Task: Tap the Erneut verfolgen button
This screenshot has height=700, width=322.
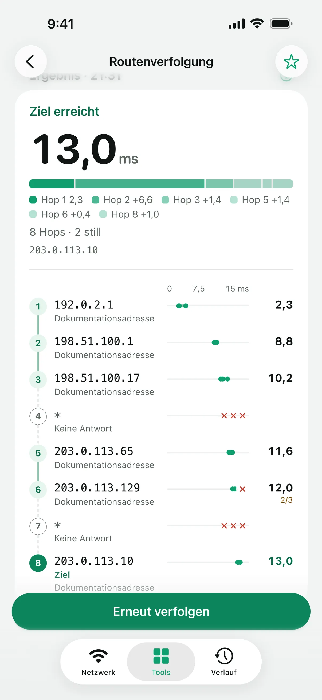Action: point(161,611)
